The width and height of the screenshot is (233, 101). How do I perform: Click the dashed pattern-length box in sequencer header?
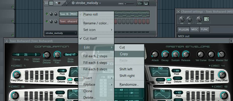click(51, 3)
